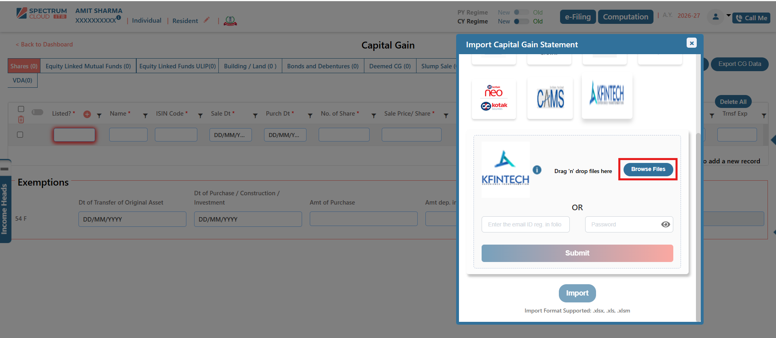Toggle password visibility eye icon
The height and width of the screenshot is (338, 776).
[x=665, y=224]
